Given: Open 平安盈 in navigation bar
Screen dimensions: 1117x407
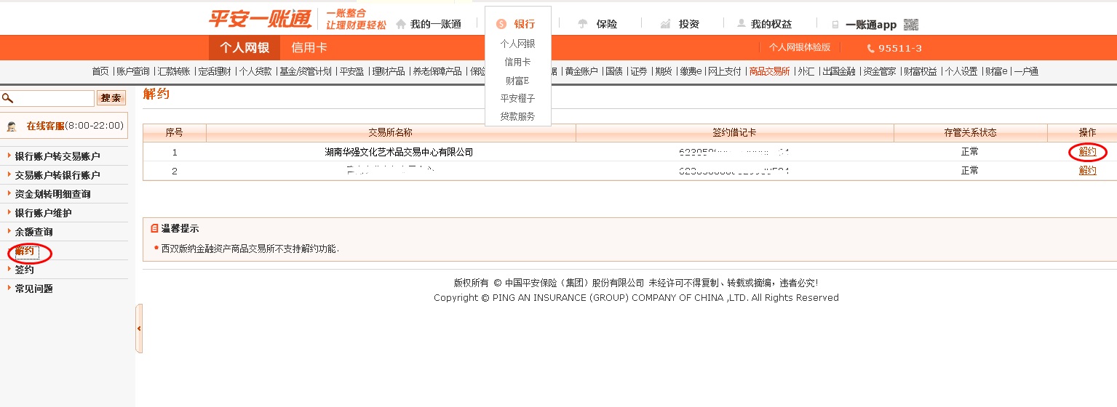Looking at the screenshot, I should 351,71.
